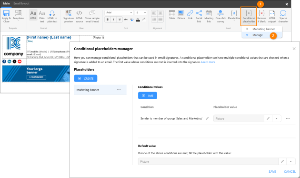Insert a Link
This screenshot has height=178, width=300.
coord(190,15)
